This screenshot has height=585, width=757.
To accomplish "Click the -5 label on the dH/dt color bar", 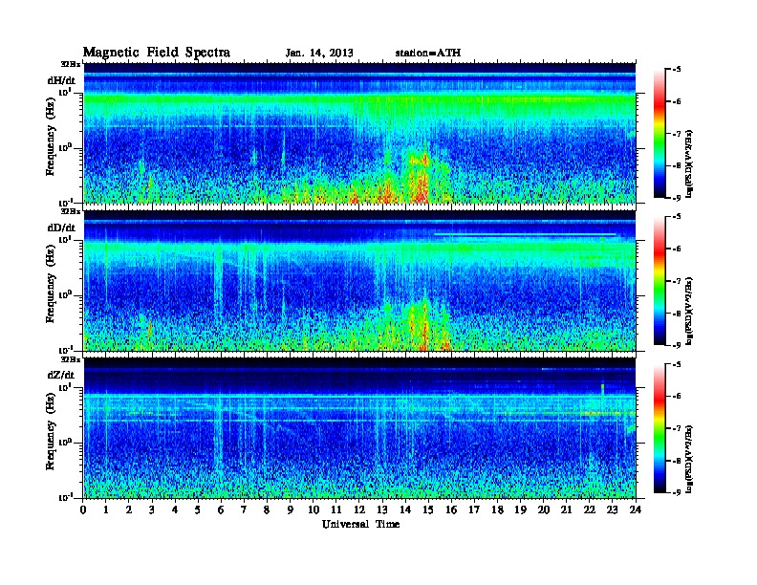I will (677, 70).
